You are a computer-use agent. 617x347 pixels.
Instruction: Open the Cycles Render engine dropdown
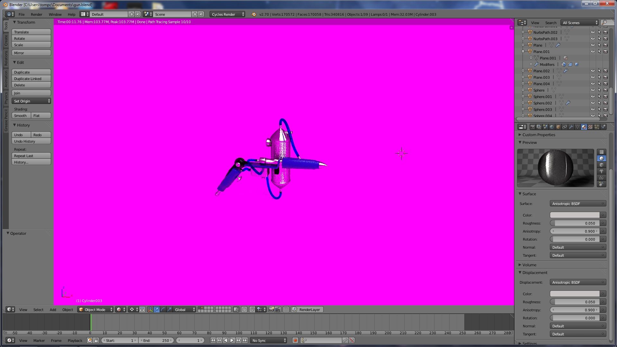tap(226, 14)
